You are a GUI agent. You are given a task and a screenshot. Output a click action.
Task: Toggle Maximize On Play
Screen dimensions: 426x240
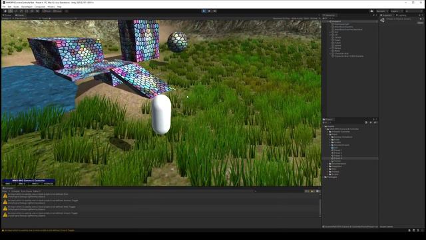click(282, 19)
